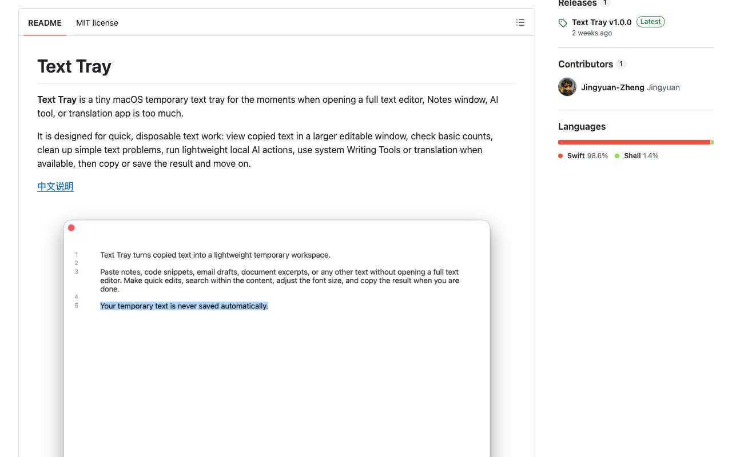Open the Text Tray v1.0.0 release

(x=602, y=22)
